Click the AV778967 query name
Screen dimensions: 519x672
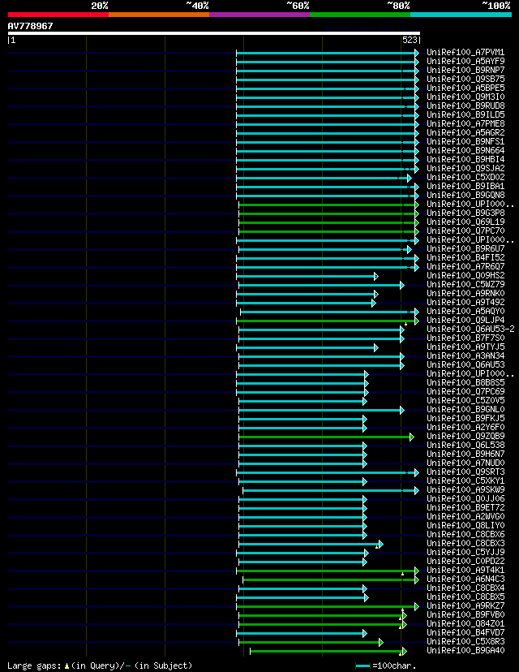pos(30,26)
